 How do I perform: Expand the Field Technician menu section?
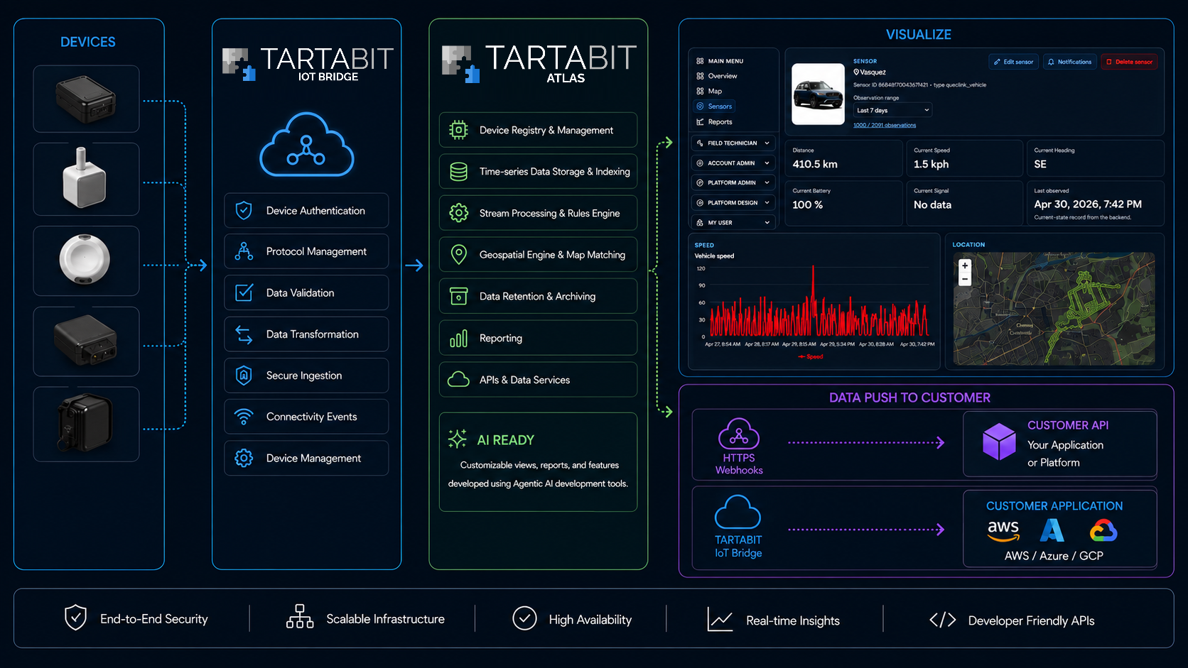click(734, 143)
